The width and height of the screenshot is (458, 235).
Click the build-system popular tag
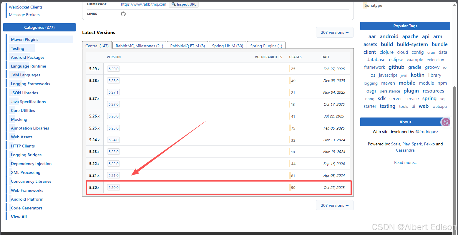click(412, 44)
